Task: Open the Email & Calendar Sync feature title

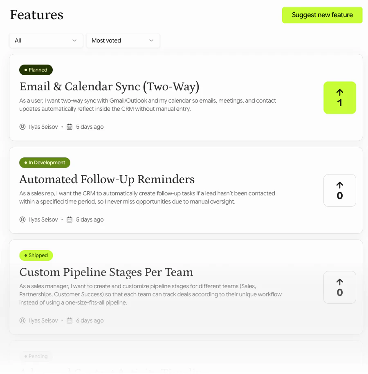Action: [x=109, y=87]
